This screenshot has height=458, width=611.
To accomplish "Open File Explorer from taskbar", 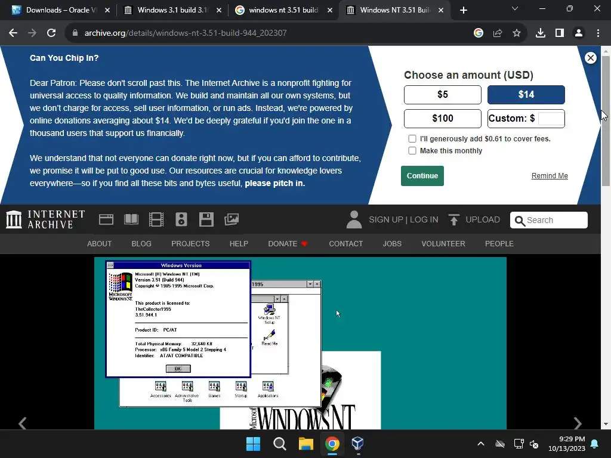I will 306,444.
